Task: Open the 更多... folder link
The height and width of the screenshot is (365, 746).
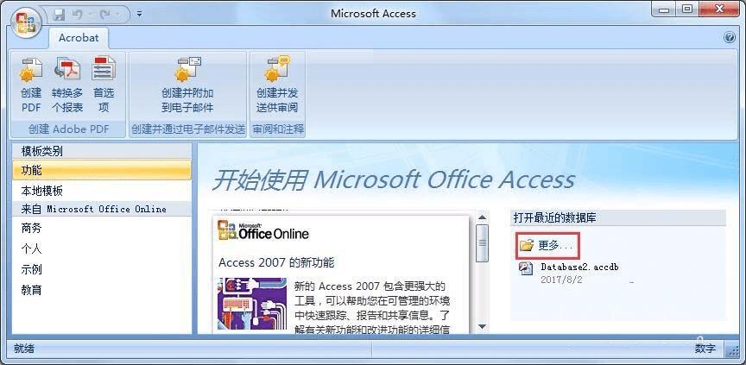Action: click(x=547, y=246)
